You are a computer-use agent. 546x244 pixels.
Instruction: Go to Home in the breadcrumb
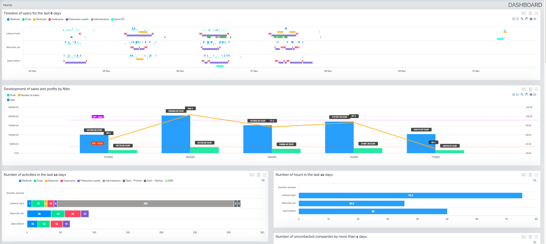(8, 5)
